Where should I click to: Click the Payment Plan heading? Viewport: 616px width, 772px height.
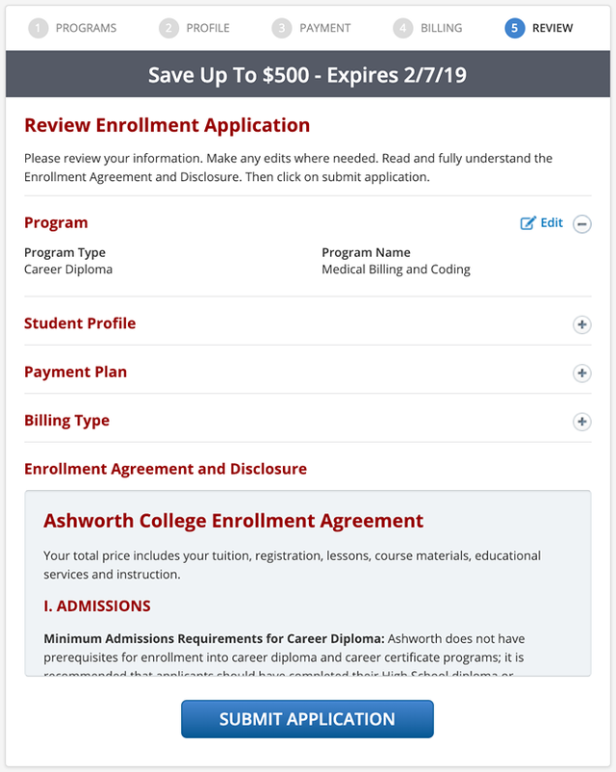(75, 373)
